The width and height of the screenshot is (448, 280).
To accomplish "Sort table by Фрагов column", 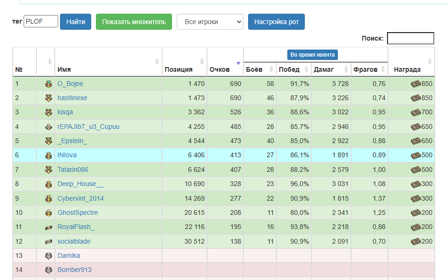I will [369, 69].
